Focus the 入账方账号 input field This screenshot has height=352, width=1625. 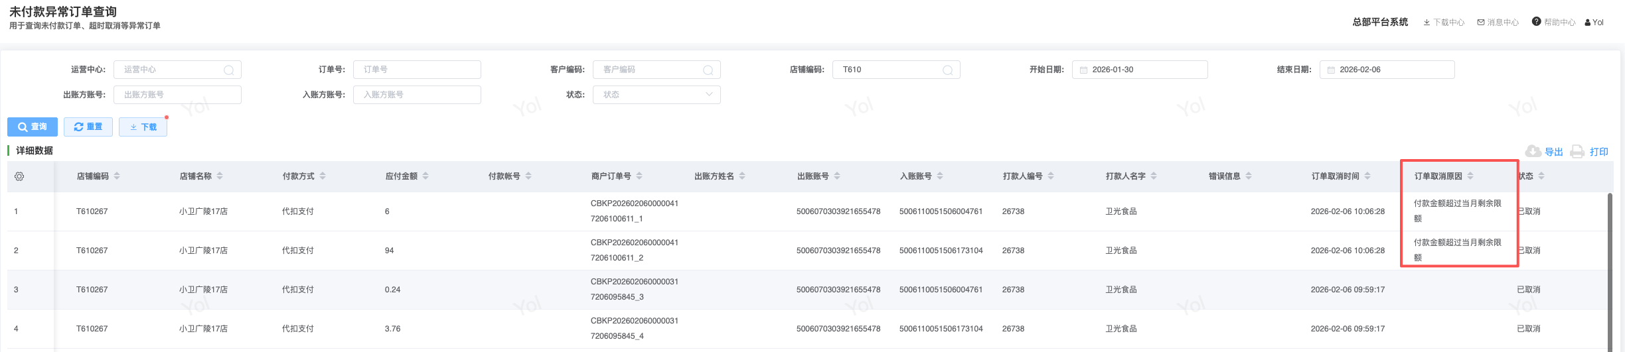pos(417,95)
